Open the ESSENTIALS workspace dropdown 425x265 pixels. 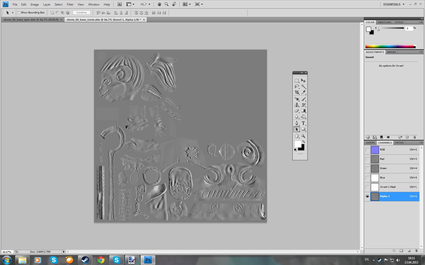(x=394, y=4)
